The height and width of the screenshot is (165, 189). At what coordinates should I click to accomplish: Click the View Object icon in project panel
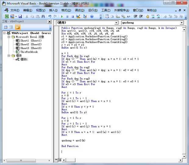[11, 27]
